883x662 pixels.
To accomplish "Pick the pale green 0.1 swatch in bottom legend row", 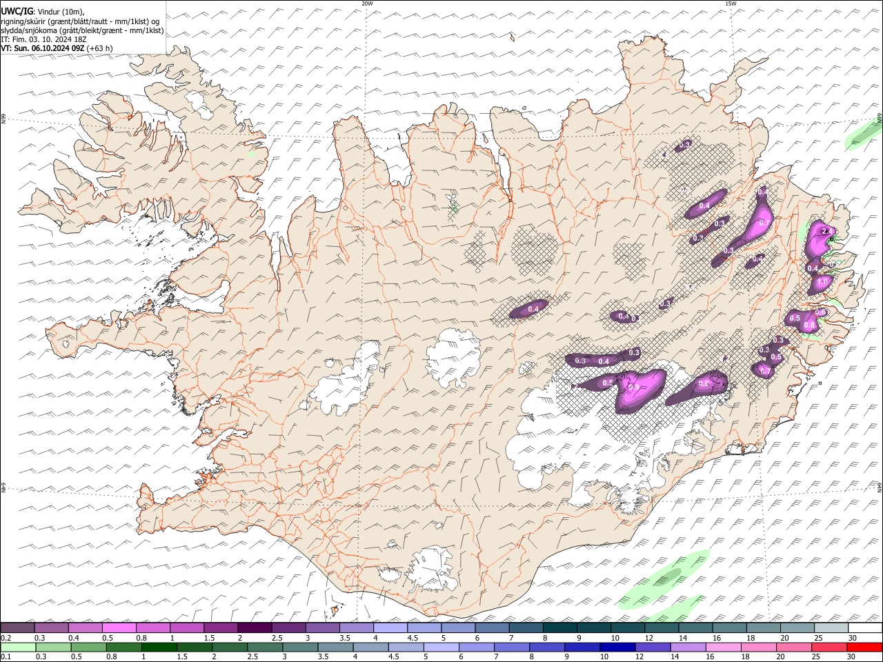I will (x=18, y=647).
